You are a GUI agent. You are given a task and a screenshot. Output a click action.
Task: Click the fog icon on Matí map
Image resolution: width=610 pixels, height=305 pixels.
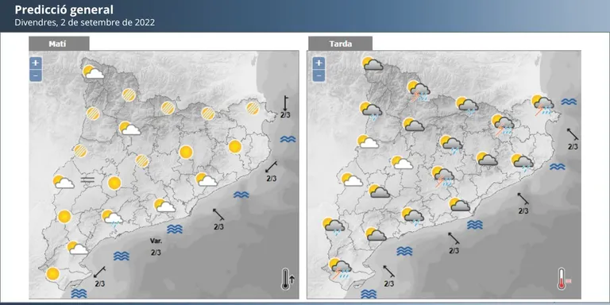pos(87,180)
